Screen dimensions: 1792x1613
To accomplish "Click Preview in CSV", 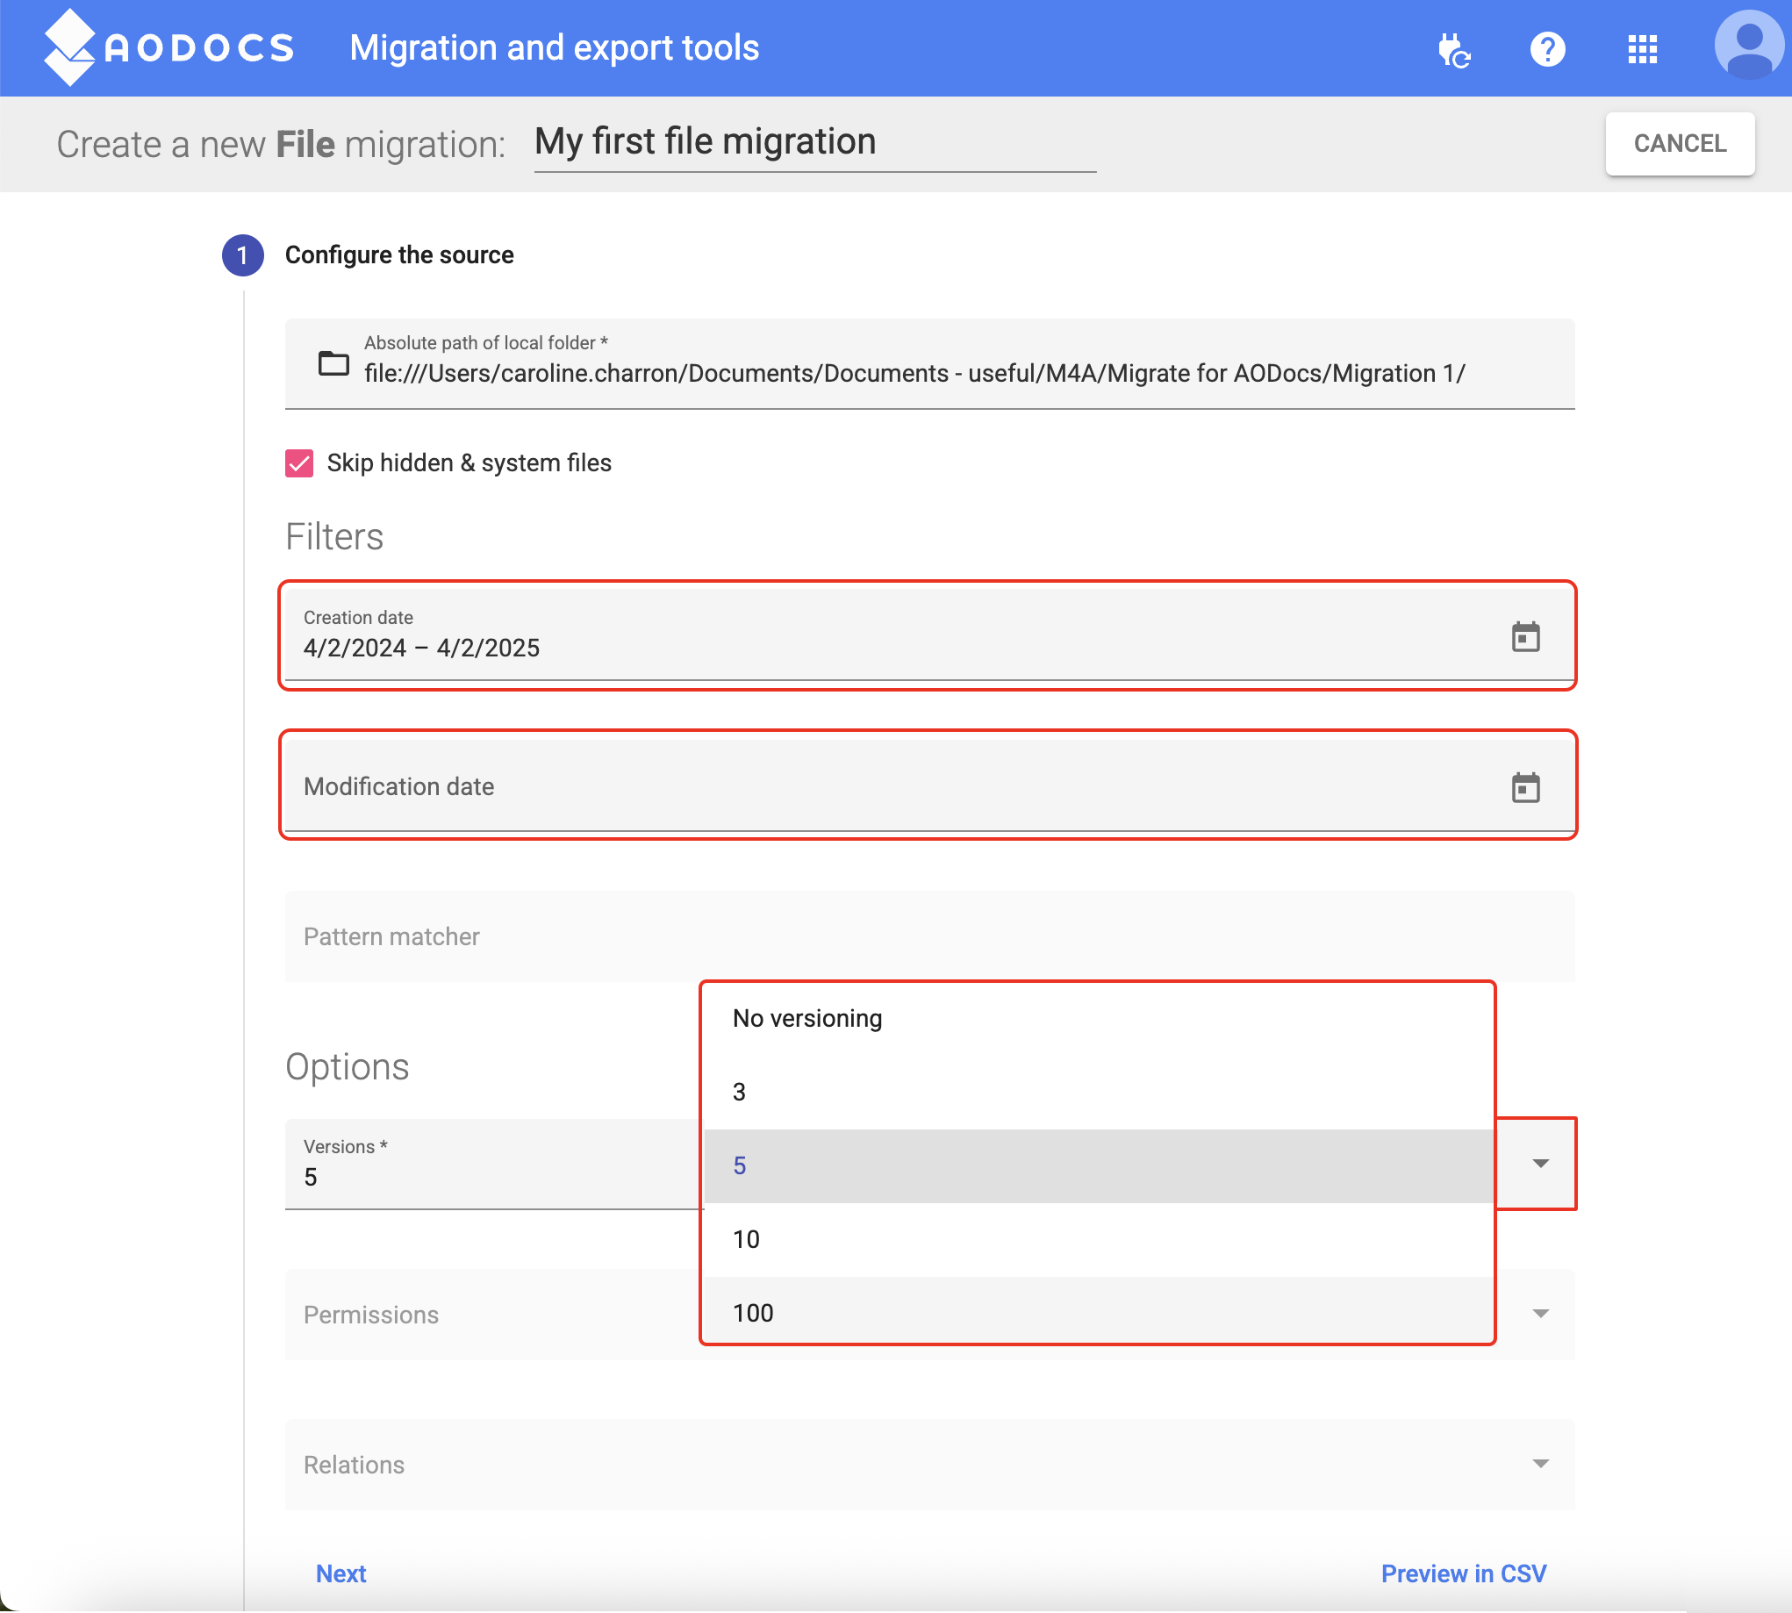I will pos(1463,1574).
